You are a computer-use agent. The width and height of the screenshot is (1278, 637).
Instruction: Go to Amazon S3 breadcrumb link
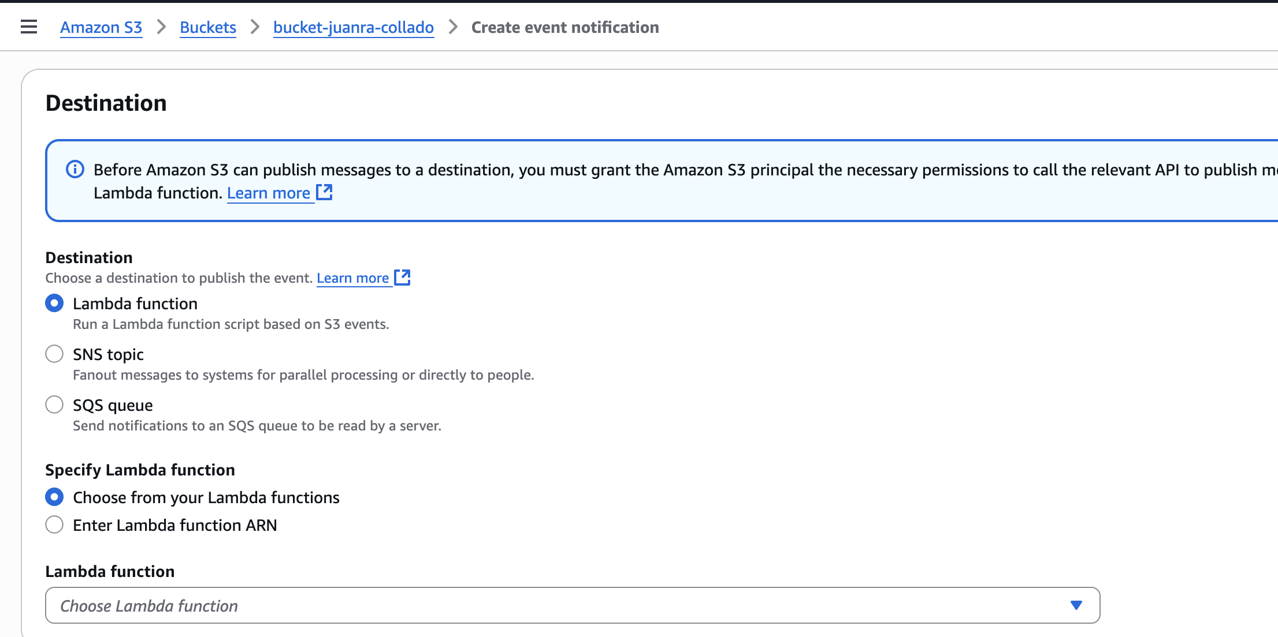coord(101,27)
